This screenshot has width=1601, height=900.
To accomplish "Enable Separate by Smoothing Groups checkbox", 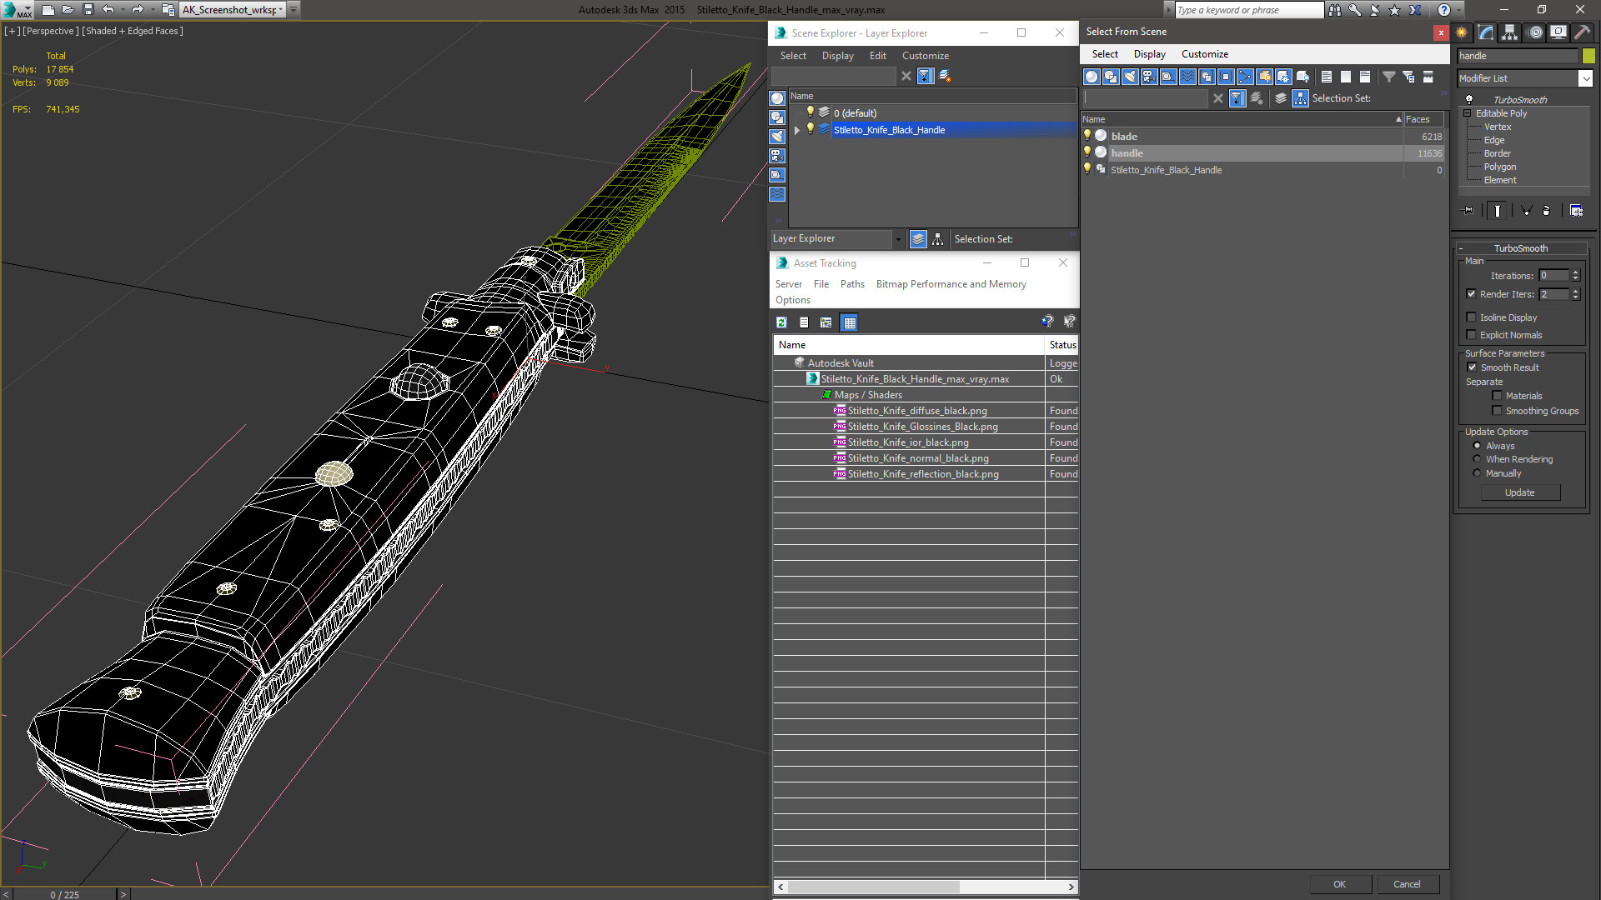I will (1498, 411).
